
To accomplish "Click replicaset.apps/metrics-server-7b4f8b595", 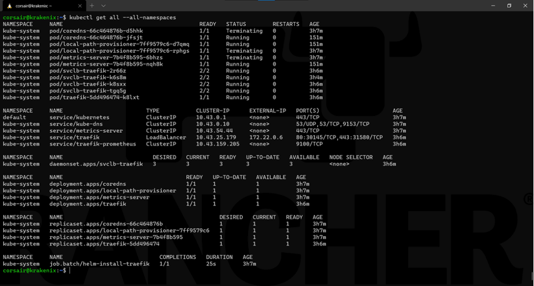I will coord(116,237).
